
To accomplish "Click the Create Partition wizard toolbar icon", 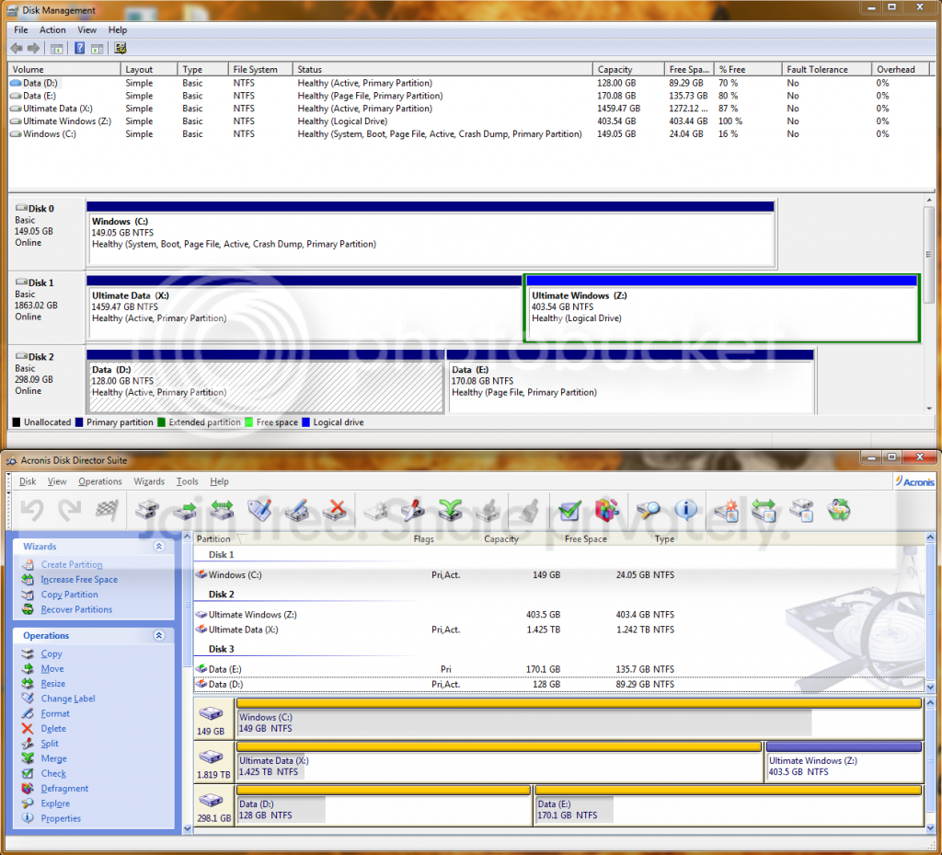I will click(727, 511).
